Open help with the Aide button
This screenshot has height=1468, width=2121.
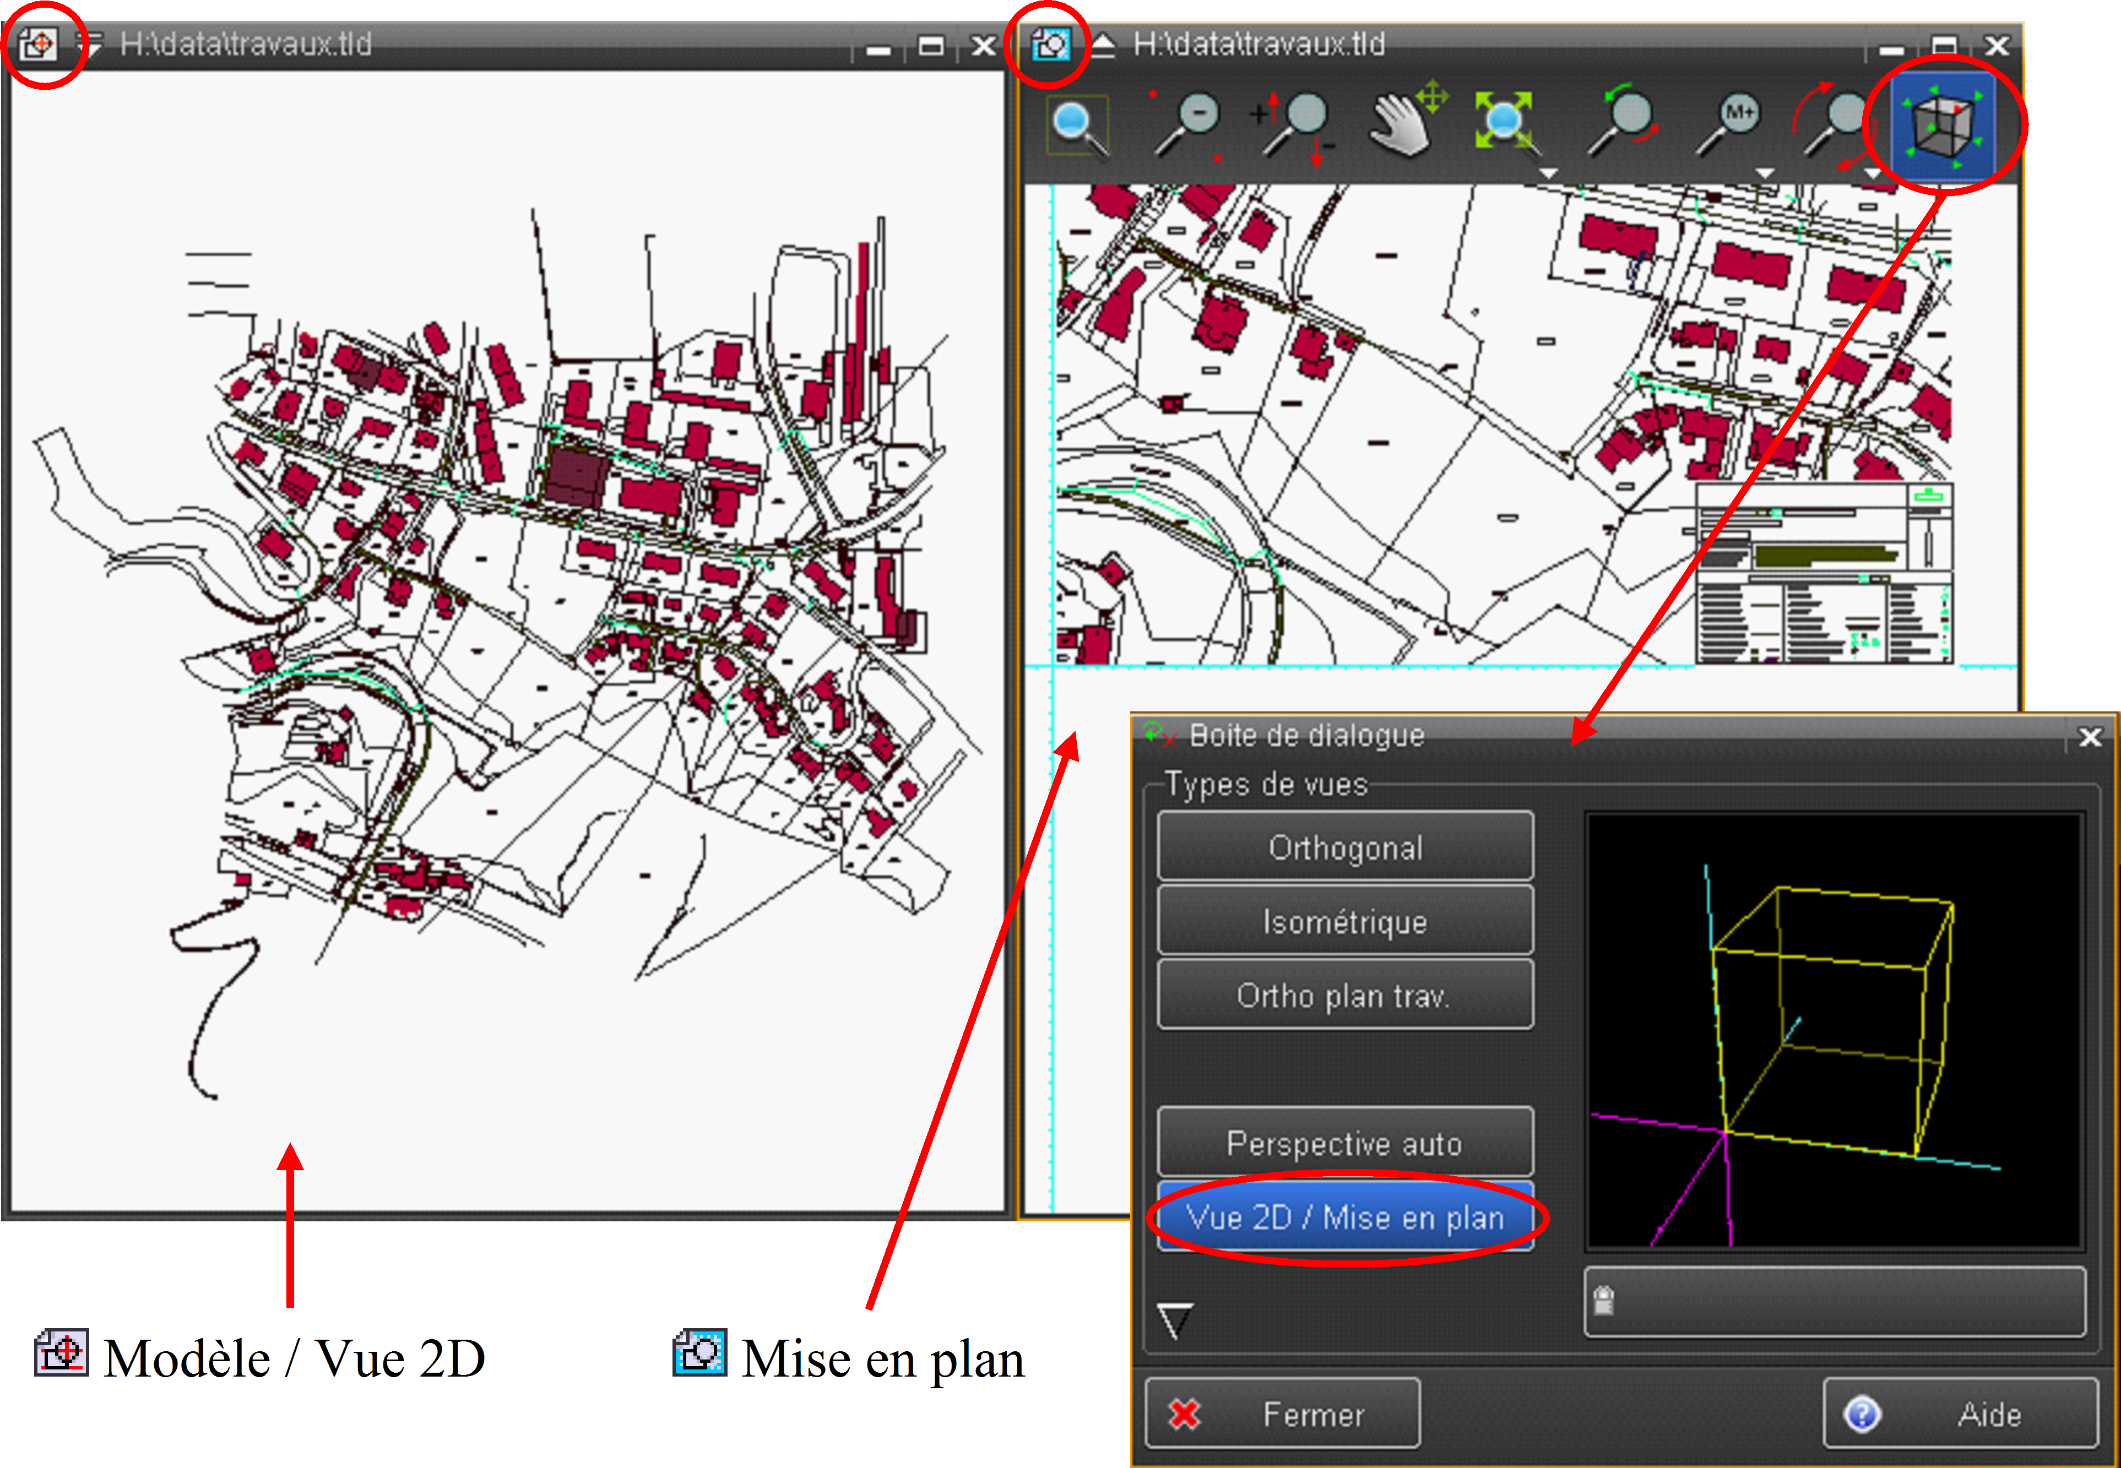(1961, 1413)
